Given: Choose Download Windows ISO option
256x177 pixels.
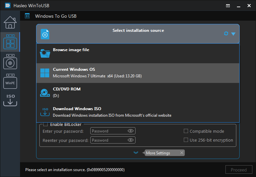Looking at the screenshot, I should click(x=138, y=112).
